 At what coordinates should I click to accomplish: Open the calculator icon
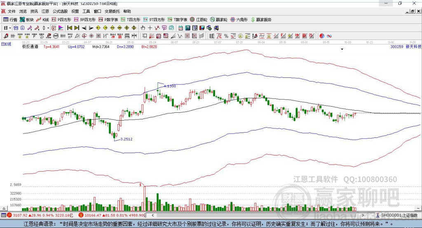point(188,28)
